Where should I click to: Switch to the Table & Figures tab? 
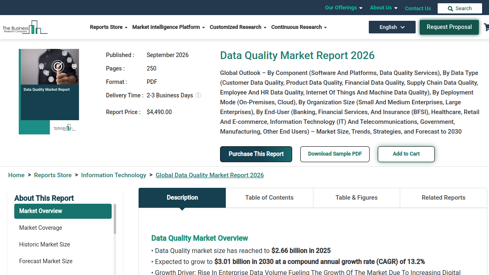pos(357,198)
